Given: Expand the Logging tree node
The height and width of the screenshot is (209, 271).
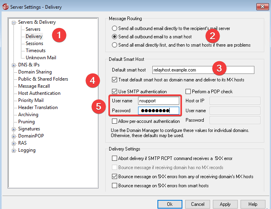Looking at the screenshot, I should point(13,151).
